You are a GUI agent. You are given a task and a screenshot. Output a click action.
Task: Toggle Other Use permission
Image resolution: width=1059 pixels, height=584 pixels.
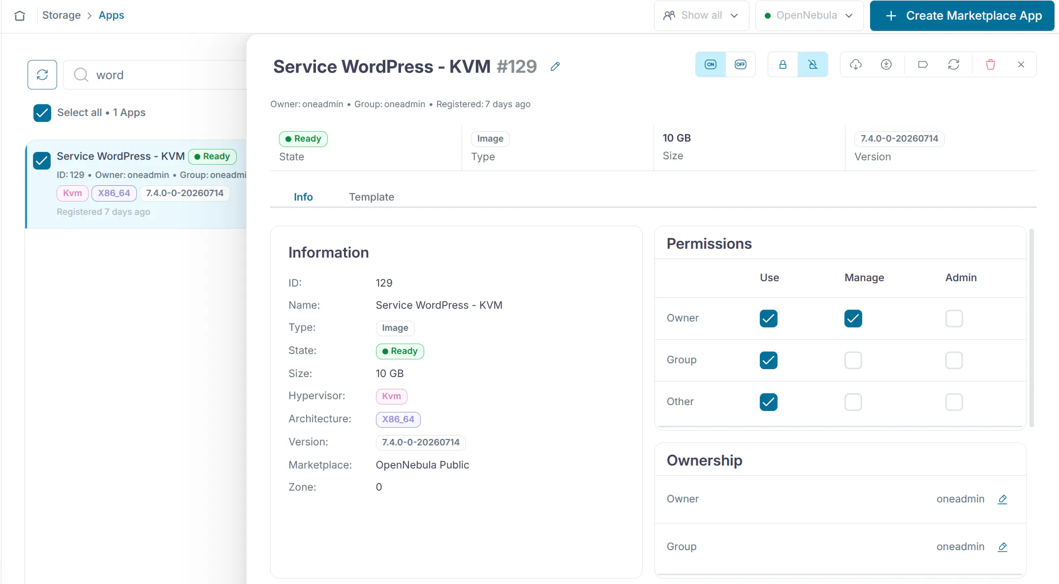pyautogui.click(x=769, y=402)
